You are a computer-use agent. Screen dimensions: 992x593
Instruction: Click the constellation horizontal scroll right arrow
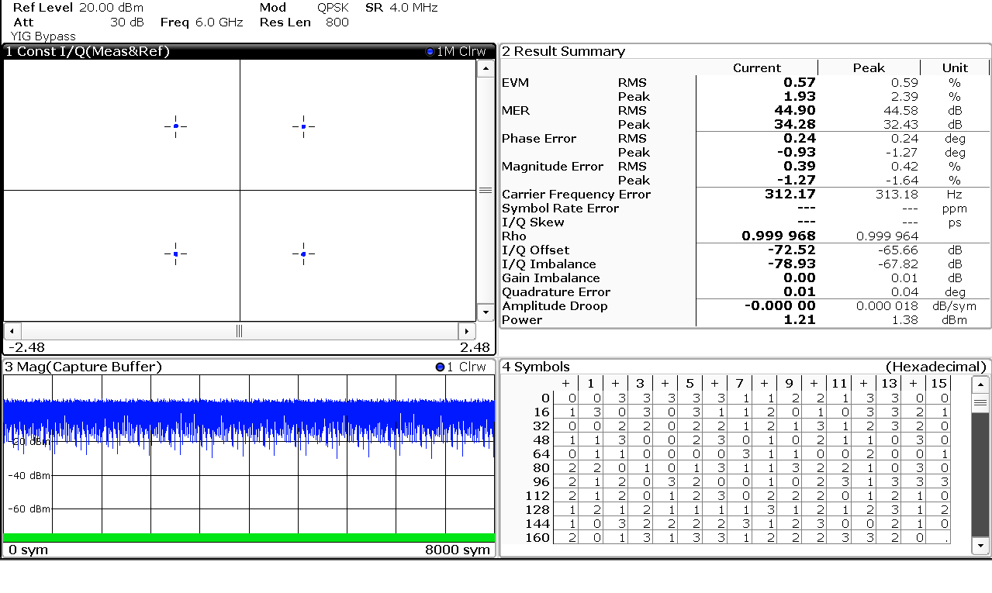click(466, 331)
